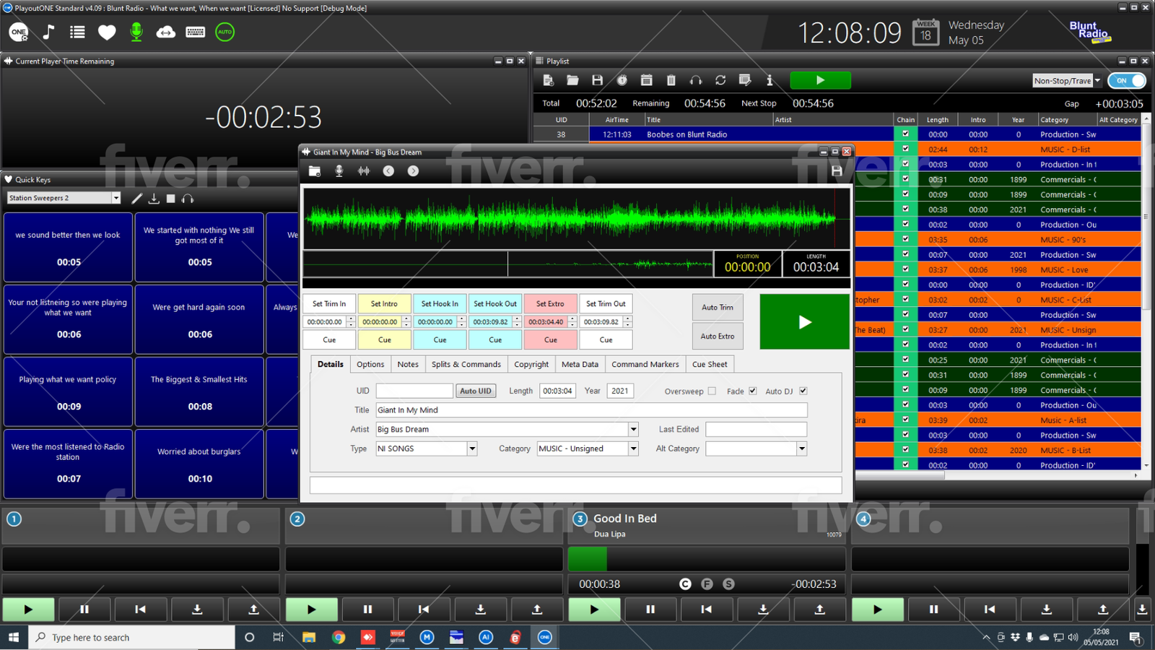Enable the Oversweep checkbox

(712, 391)
